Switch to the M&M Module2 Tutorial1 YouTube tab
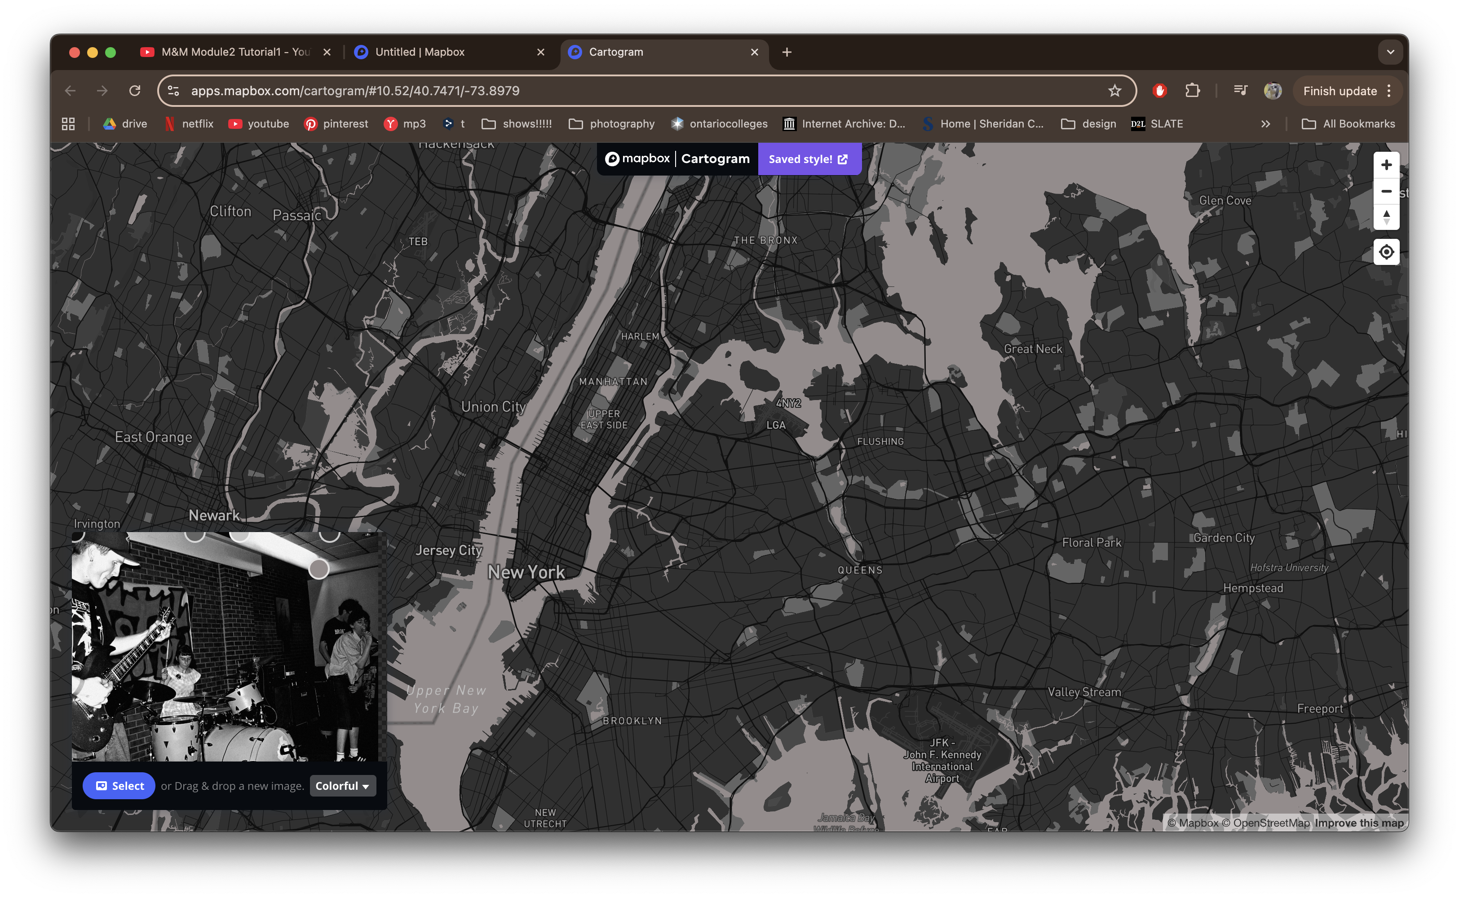The height and width of the screenshot is (898, 1459). 234,52
